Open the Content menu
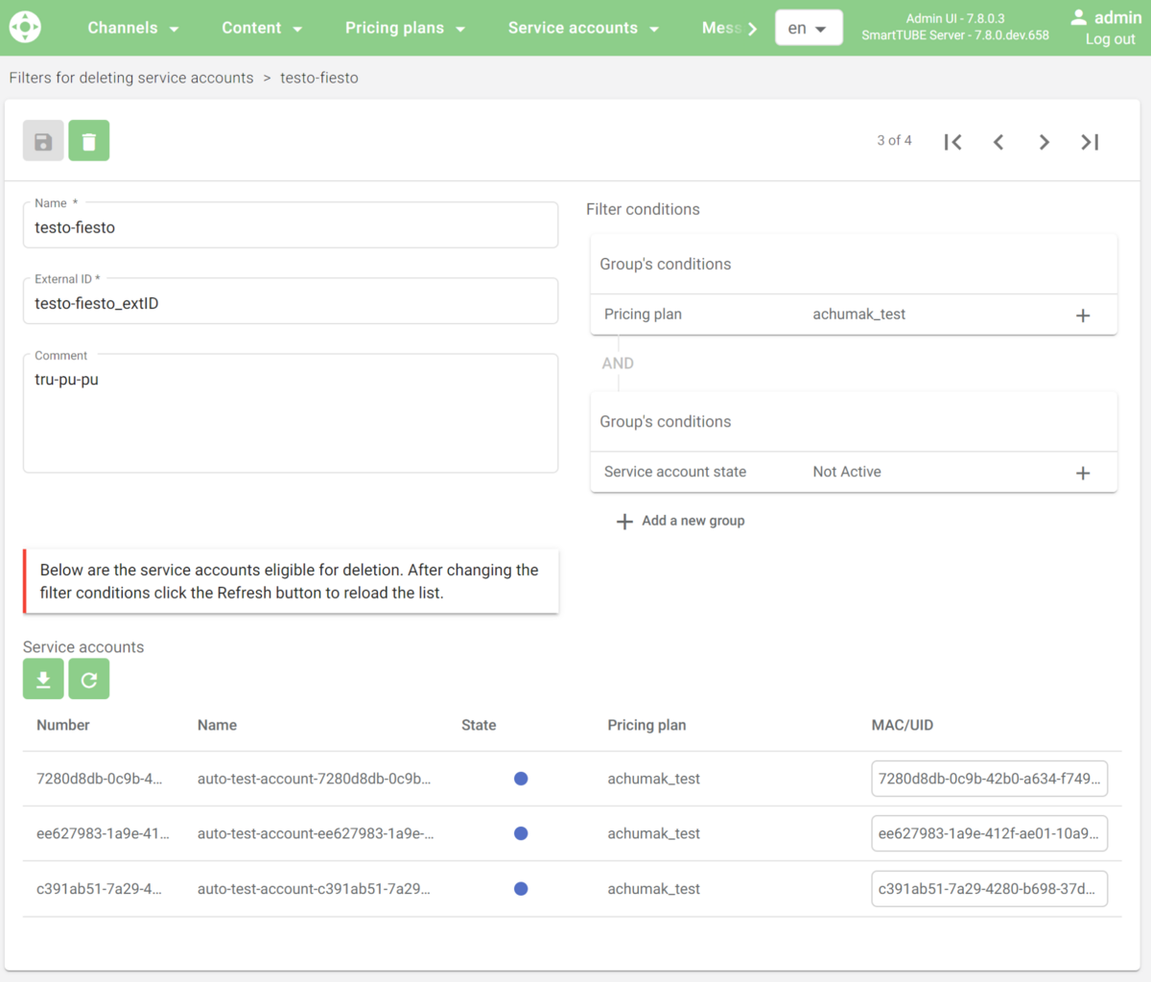 262,28
